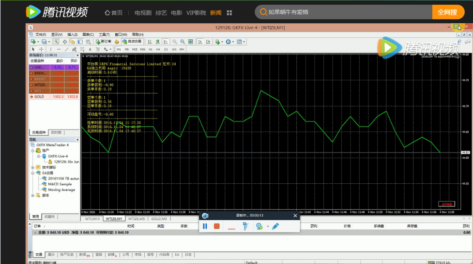Click the new chart icon in toolbar
Screen dimensions: 473x264
[33, 42]
